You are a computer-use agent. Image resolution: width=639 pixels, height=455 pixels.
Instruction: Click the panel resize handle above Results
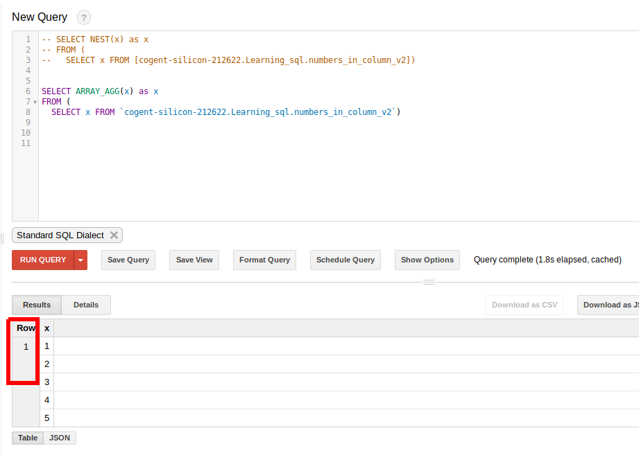[x=429, y=281]
